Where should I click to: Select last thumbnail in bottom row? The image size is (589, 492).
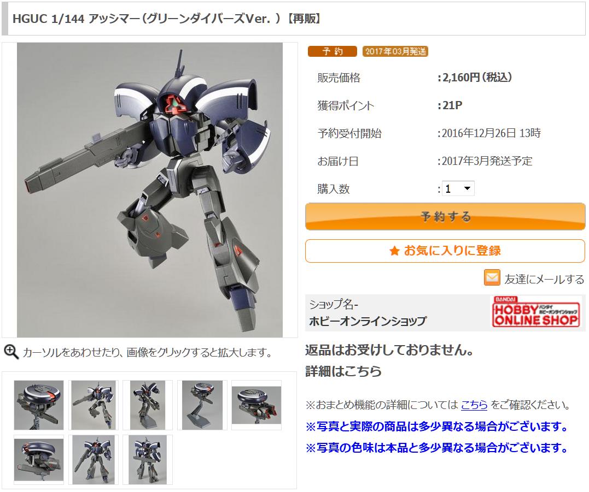[148, 460]
